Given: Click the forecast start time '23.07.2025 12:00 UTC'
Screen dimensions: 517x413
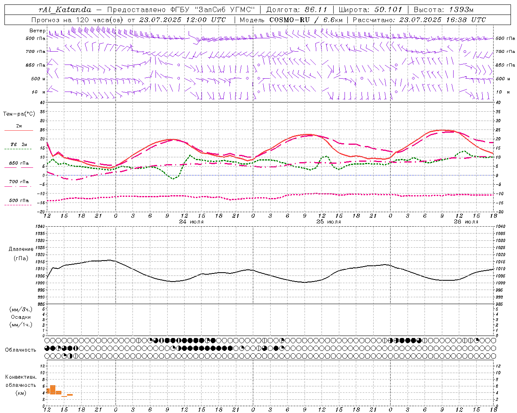Looking at the screenshot, I should (183, 20).
